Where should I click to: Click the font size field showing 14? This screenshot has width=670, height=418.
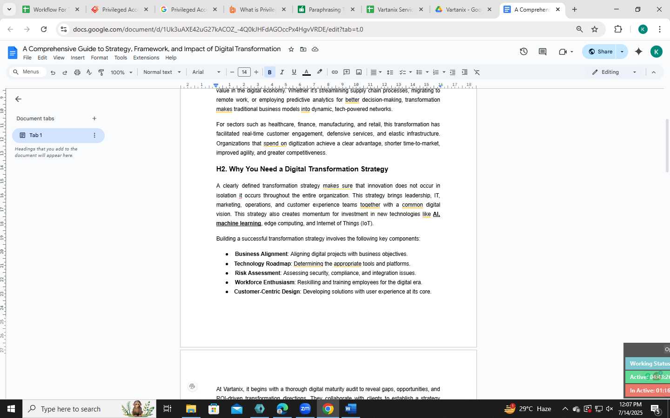[x=244, y=72]
